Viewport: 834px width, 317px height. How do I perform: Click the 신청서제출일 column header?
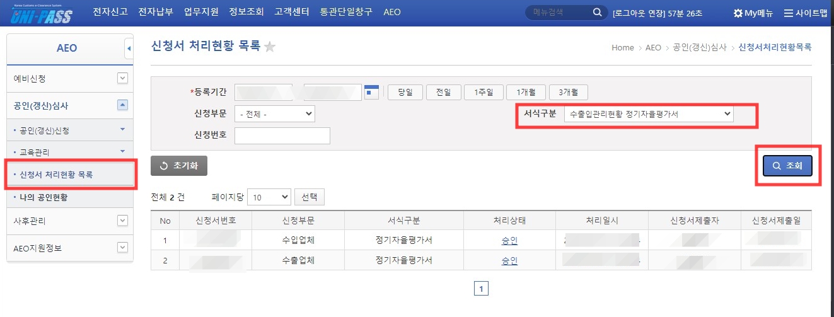tap(776, 221)
